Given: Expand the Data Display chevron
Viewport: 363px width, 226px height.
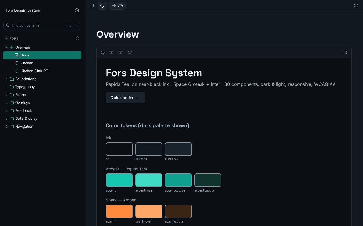Looking at the screenshot, I should point(7,119).
